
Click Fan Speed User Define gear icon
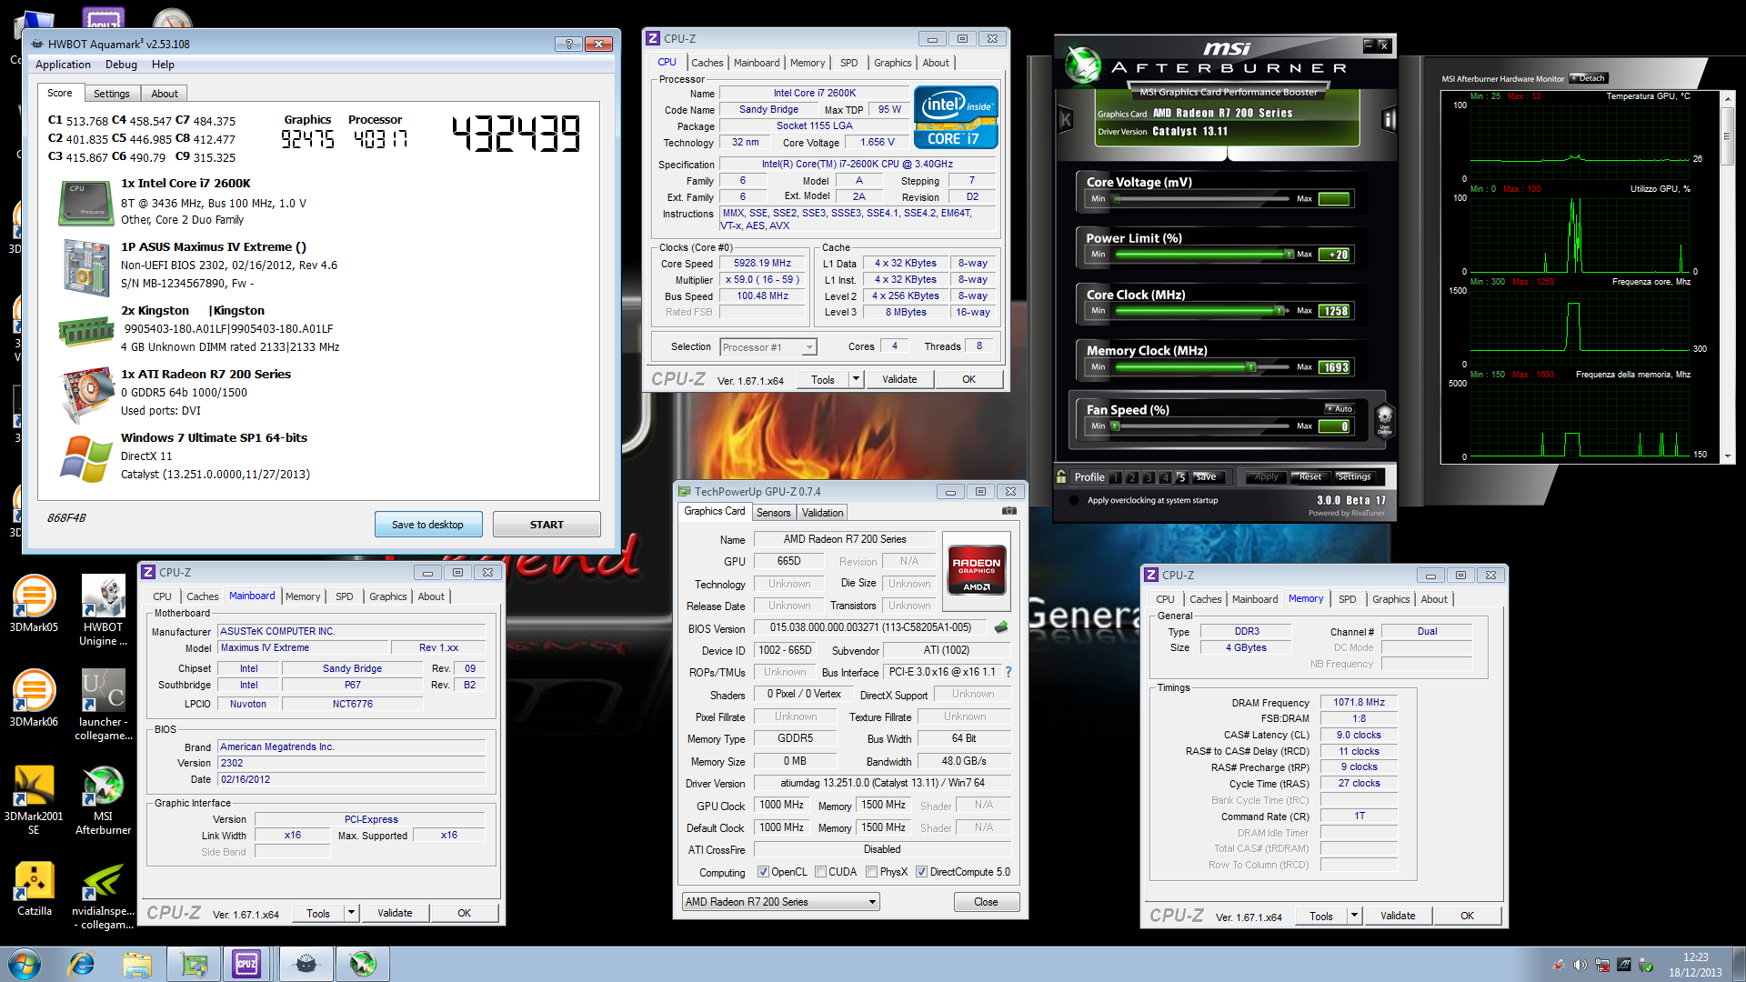(x=1384, y=420)
